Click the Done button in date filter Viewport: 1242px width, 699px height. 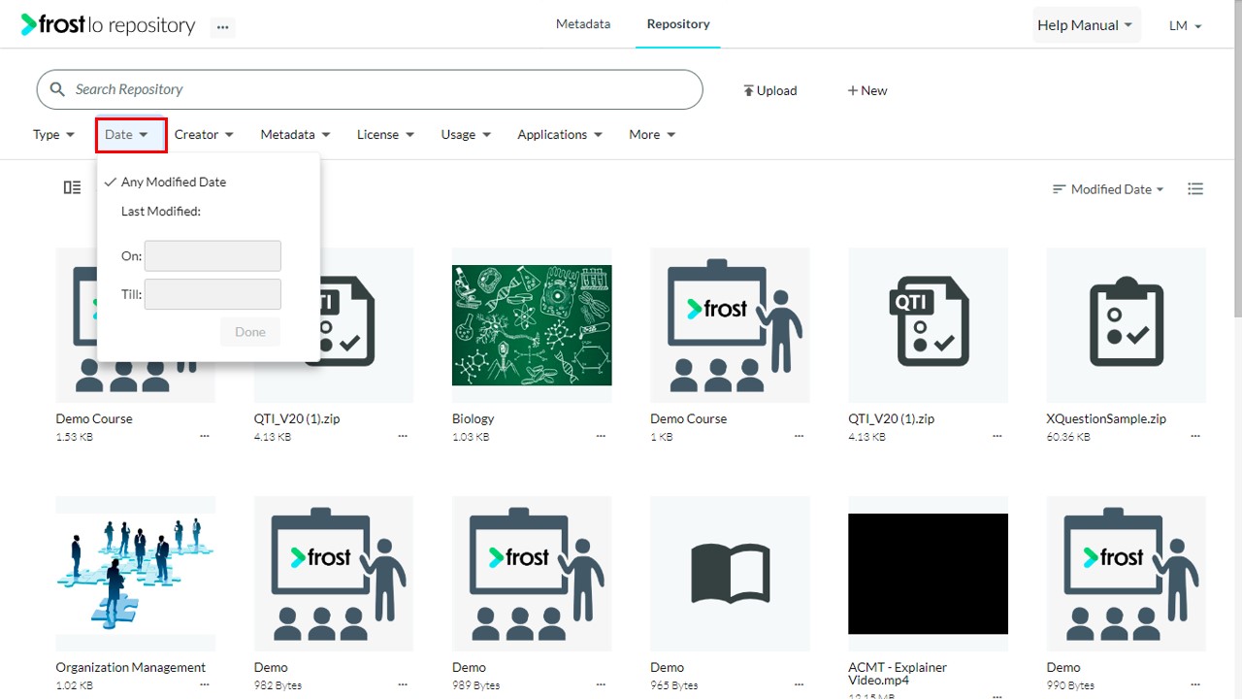pyautogui.click(x=250, y=332)
